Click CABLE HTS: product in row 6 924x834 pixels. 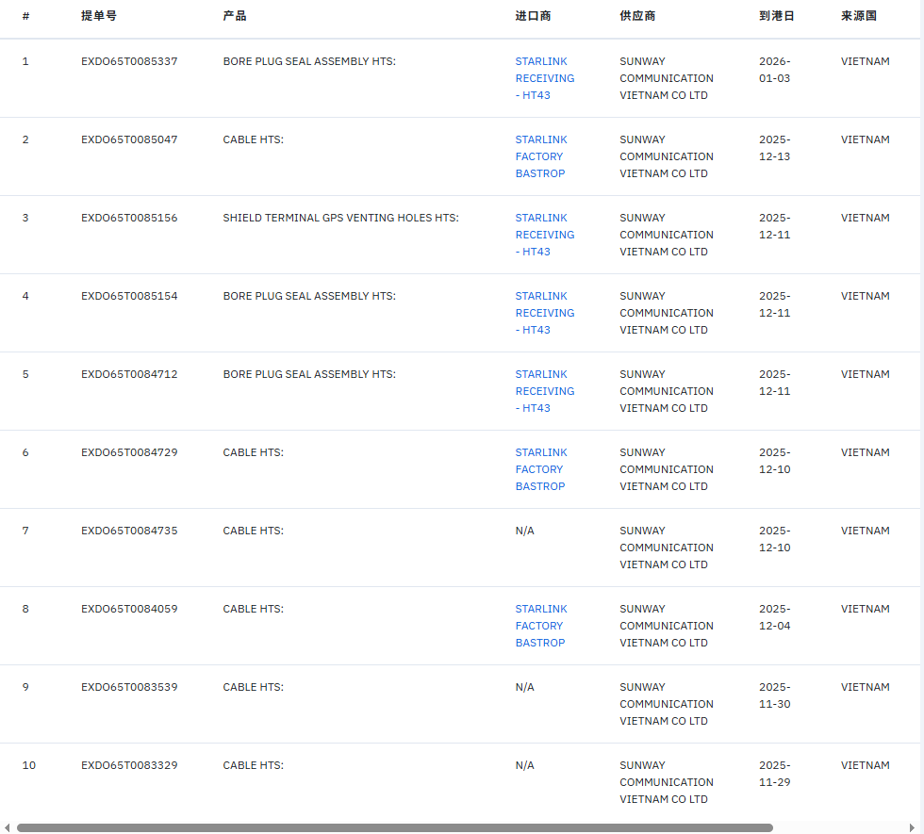point(254,452)
